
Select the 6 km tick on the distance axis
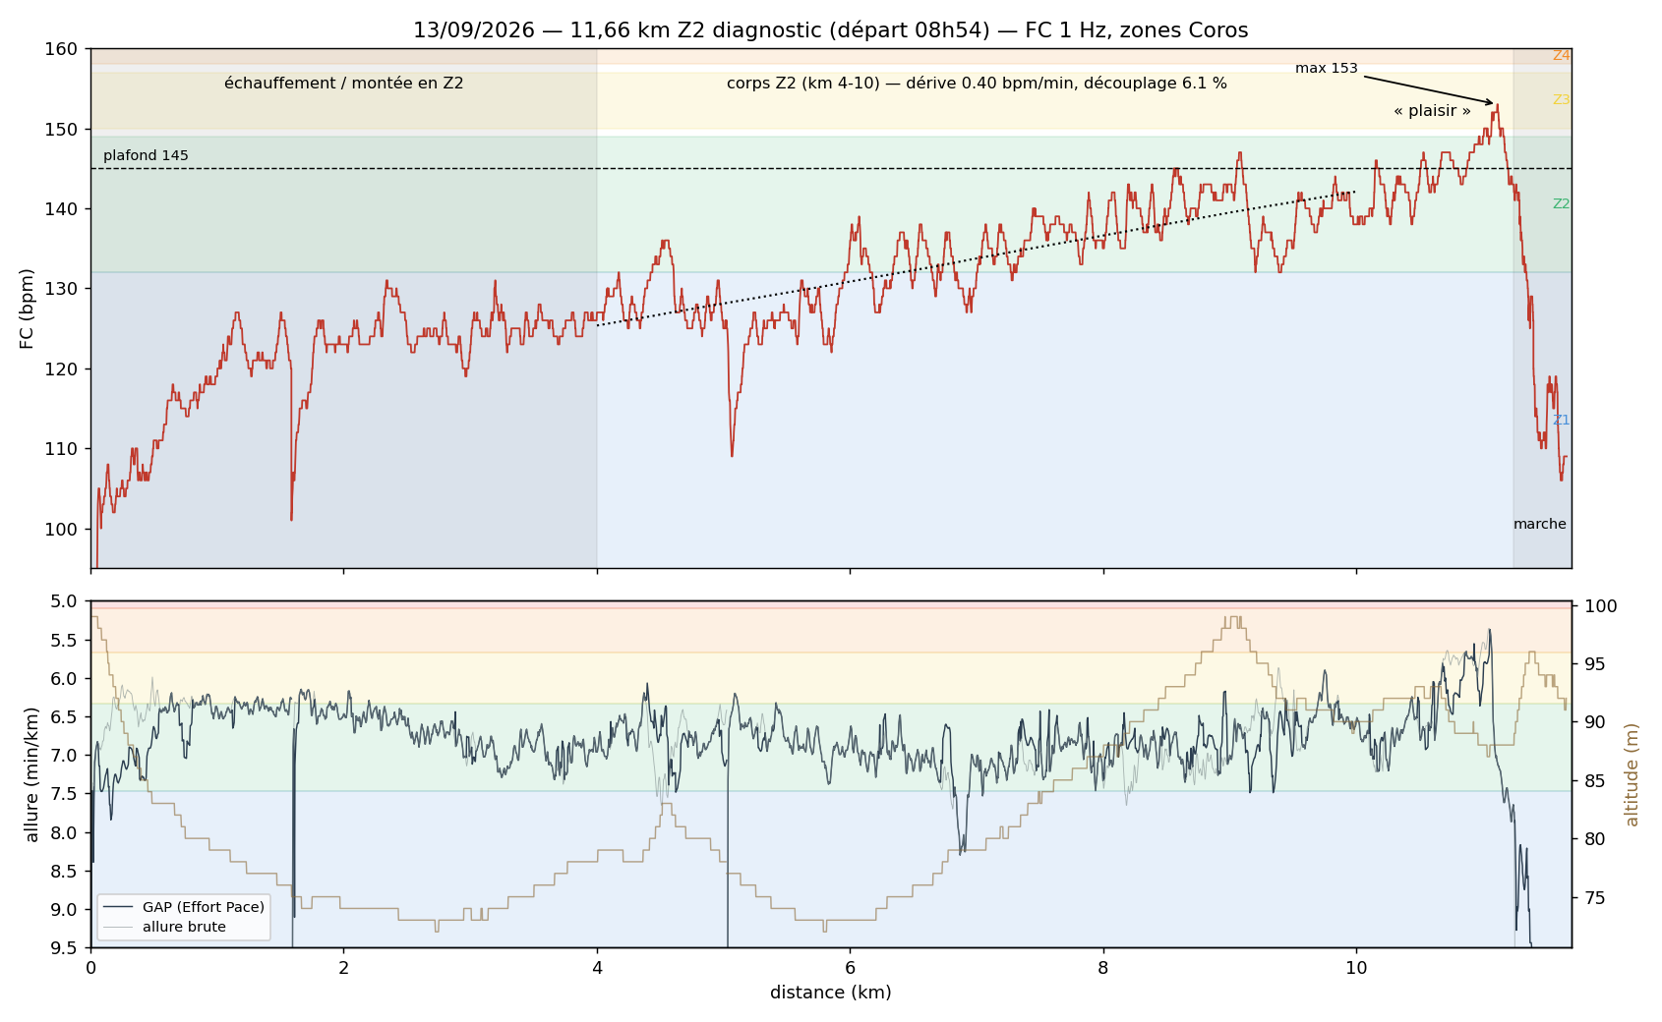pyautogui.click(x=850, y=969)
